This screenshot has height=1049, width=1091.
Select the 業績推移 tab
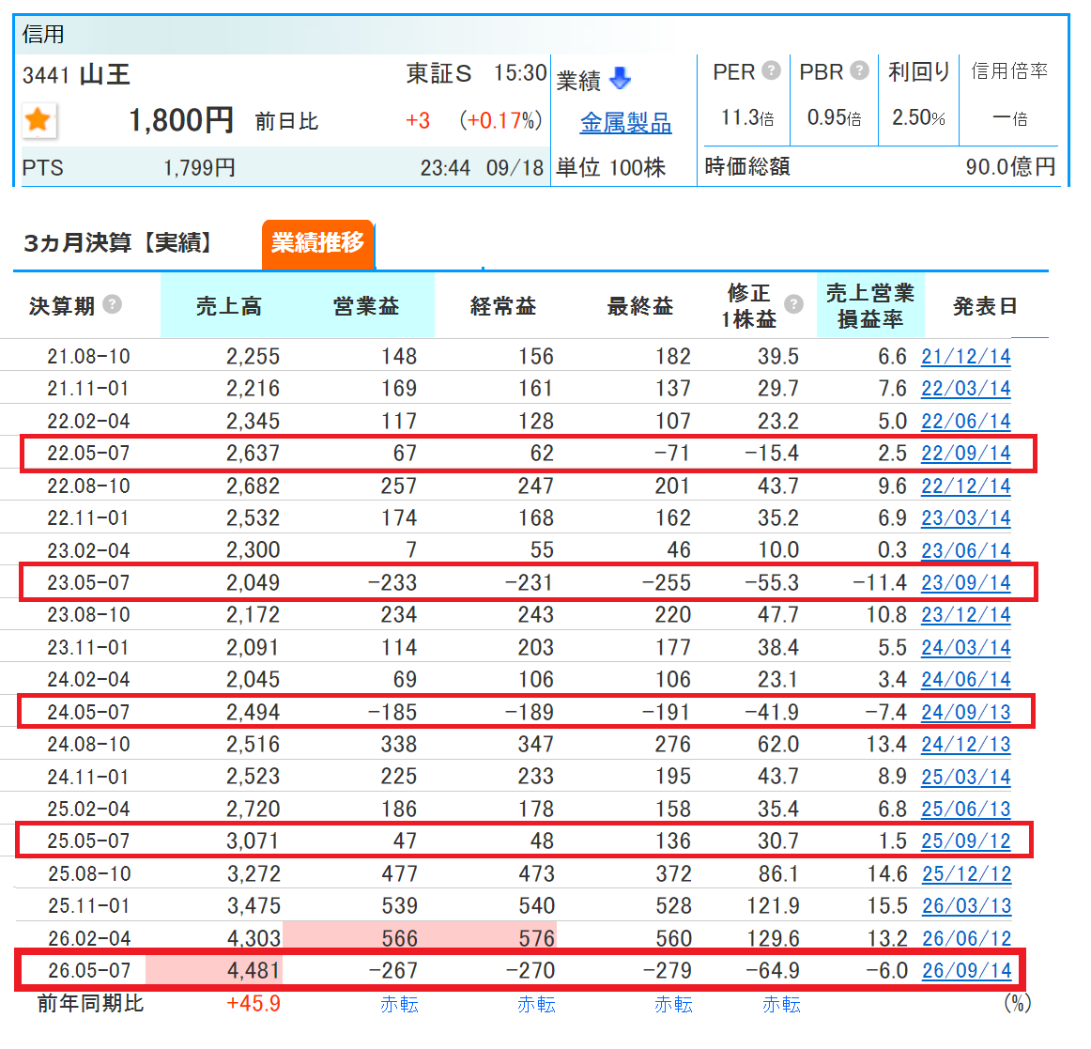tap(317, 243)
